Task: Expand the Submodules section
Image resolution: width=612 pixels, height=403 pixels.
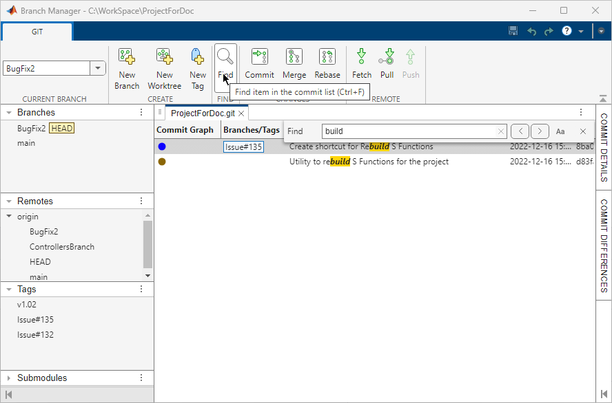Action: coord(8,378)
